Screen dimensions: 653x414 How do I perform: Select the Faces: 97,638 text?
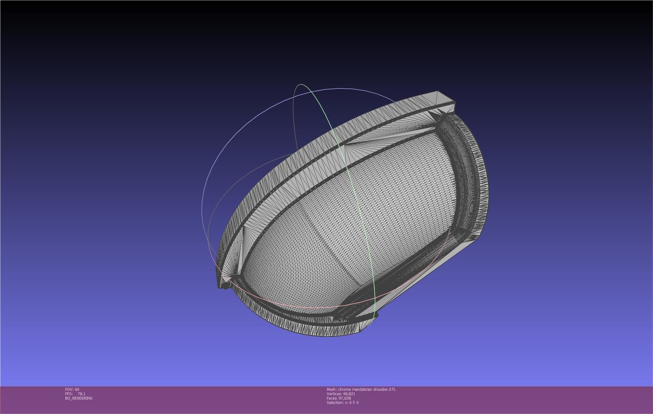(x=339, y=398)
